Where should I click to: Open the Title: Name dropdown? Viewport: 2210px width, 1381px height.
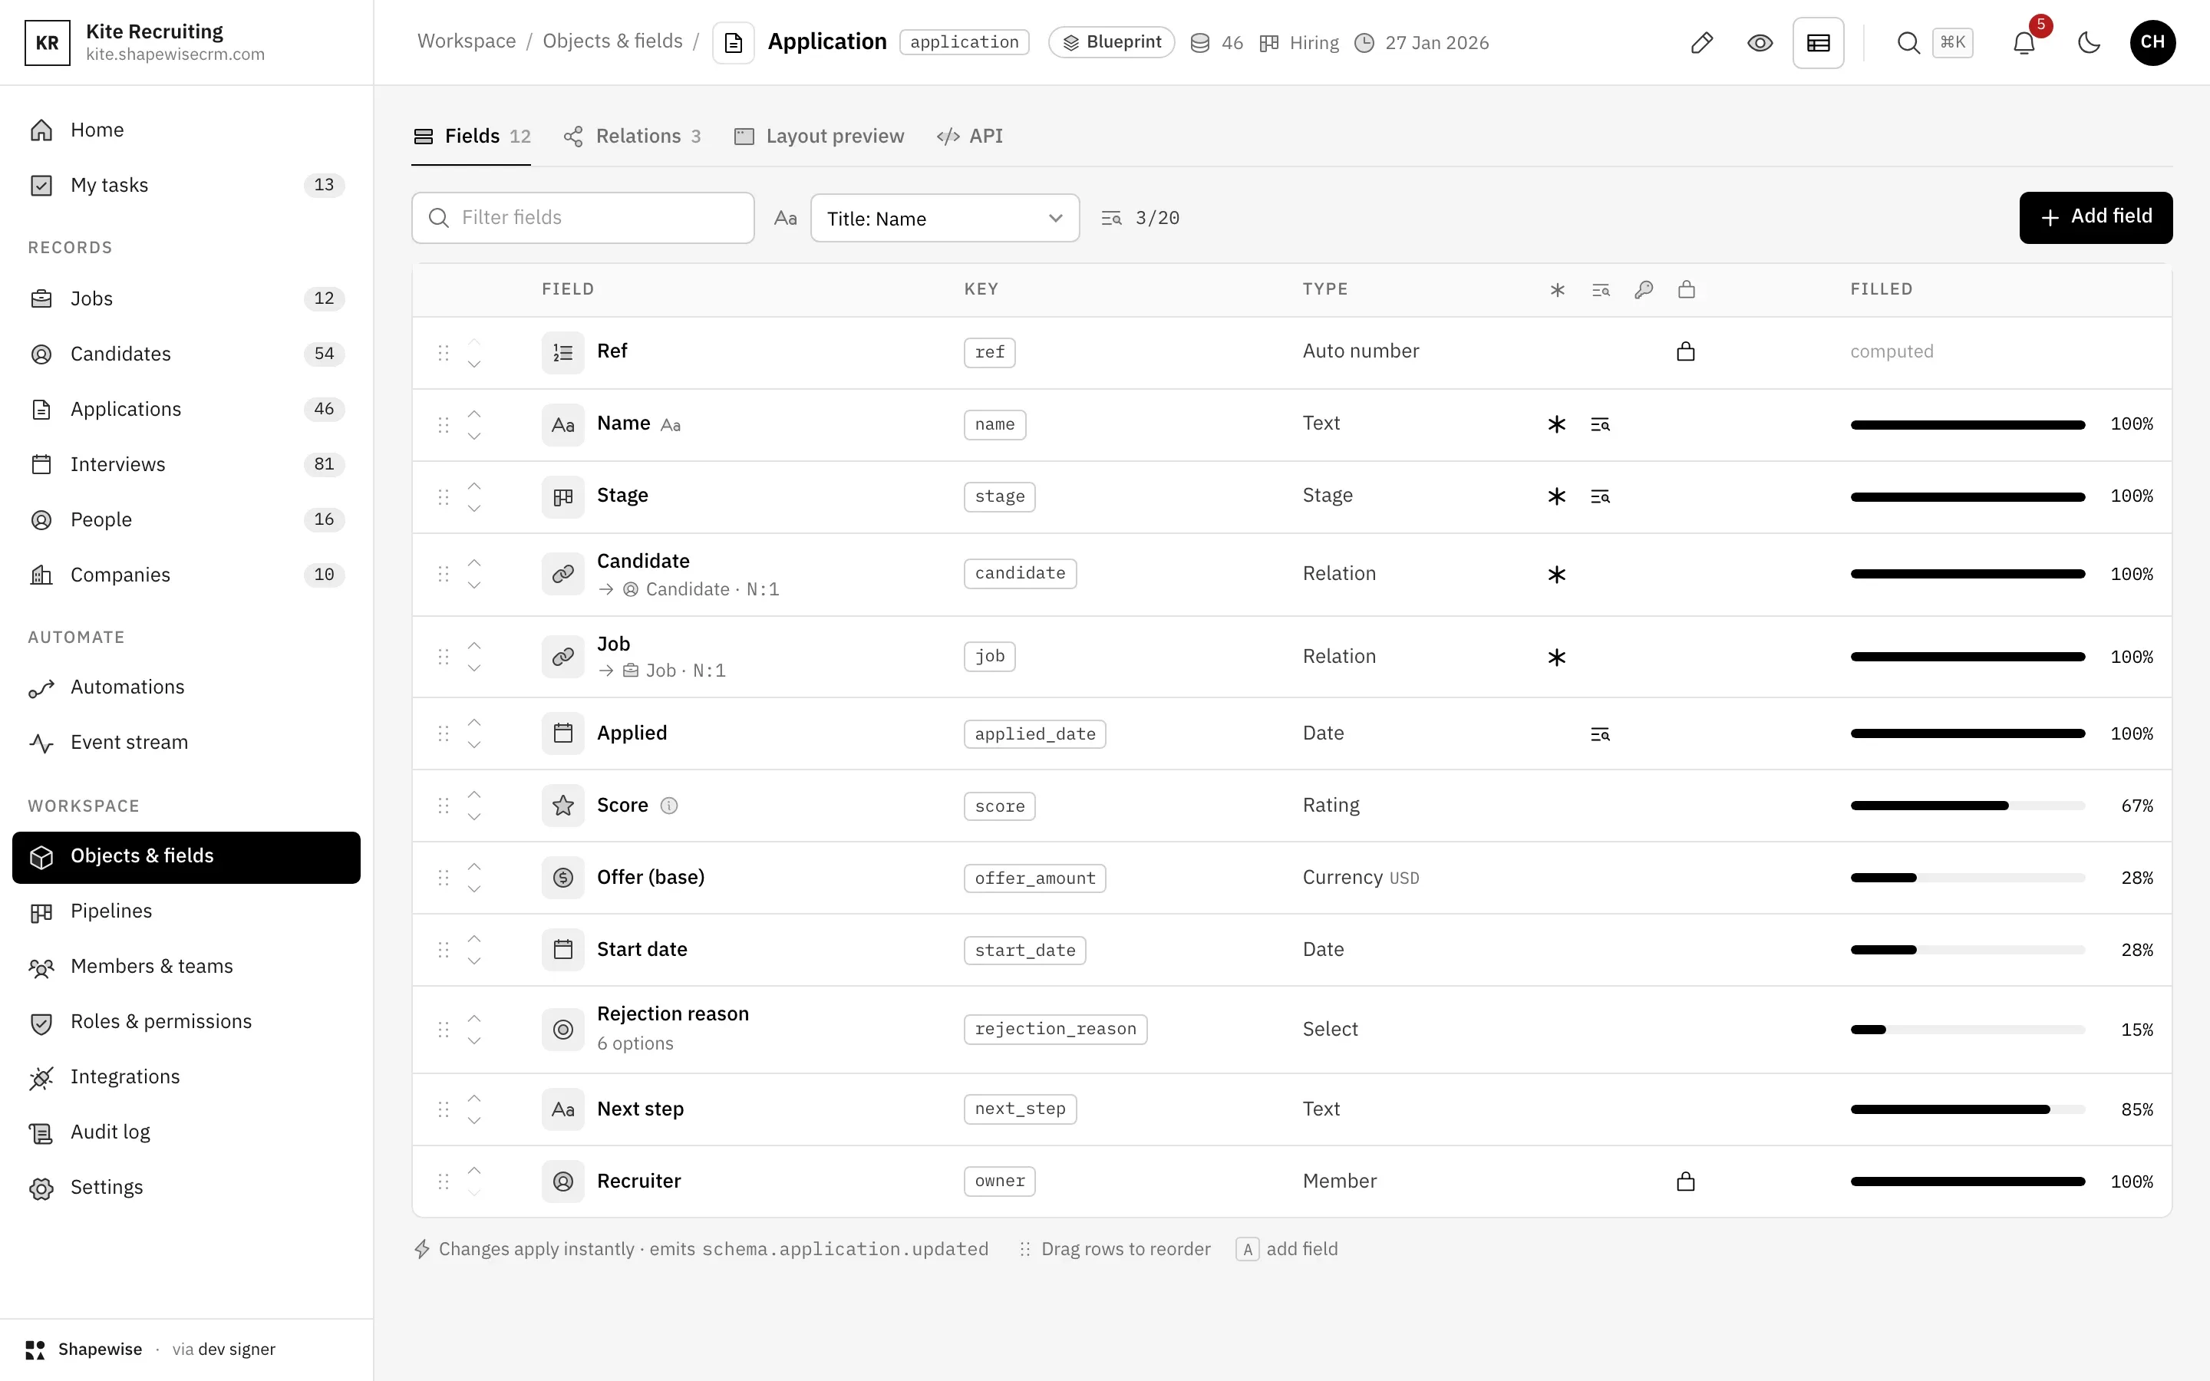tap(945, 219)
